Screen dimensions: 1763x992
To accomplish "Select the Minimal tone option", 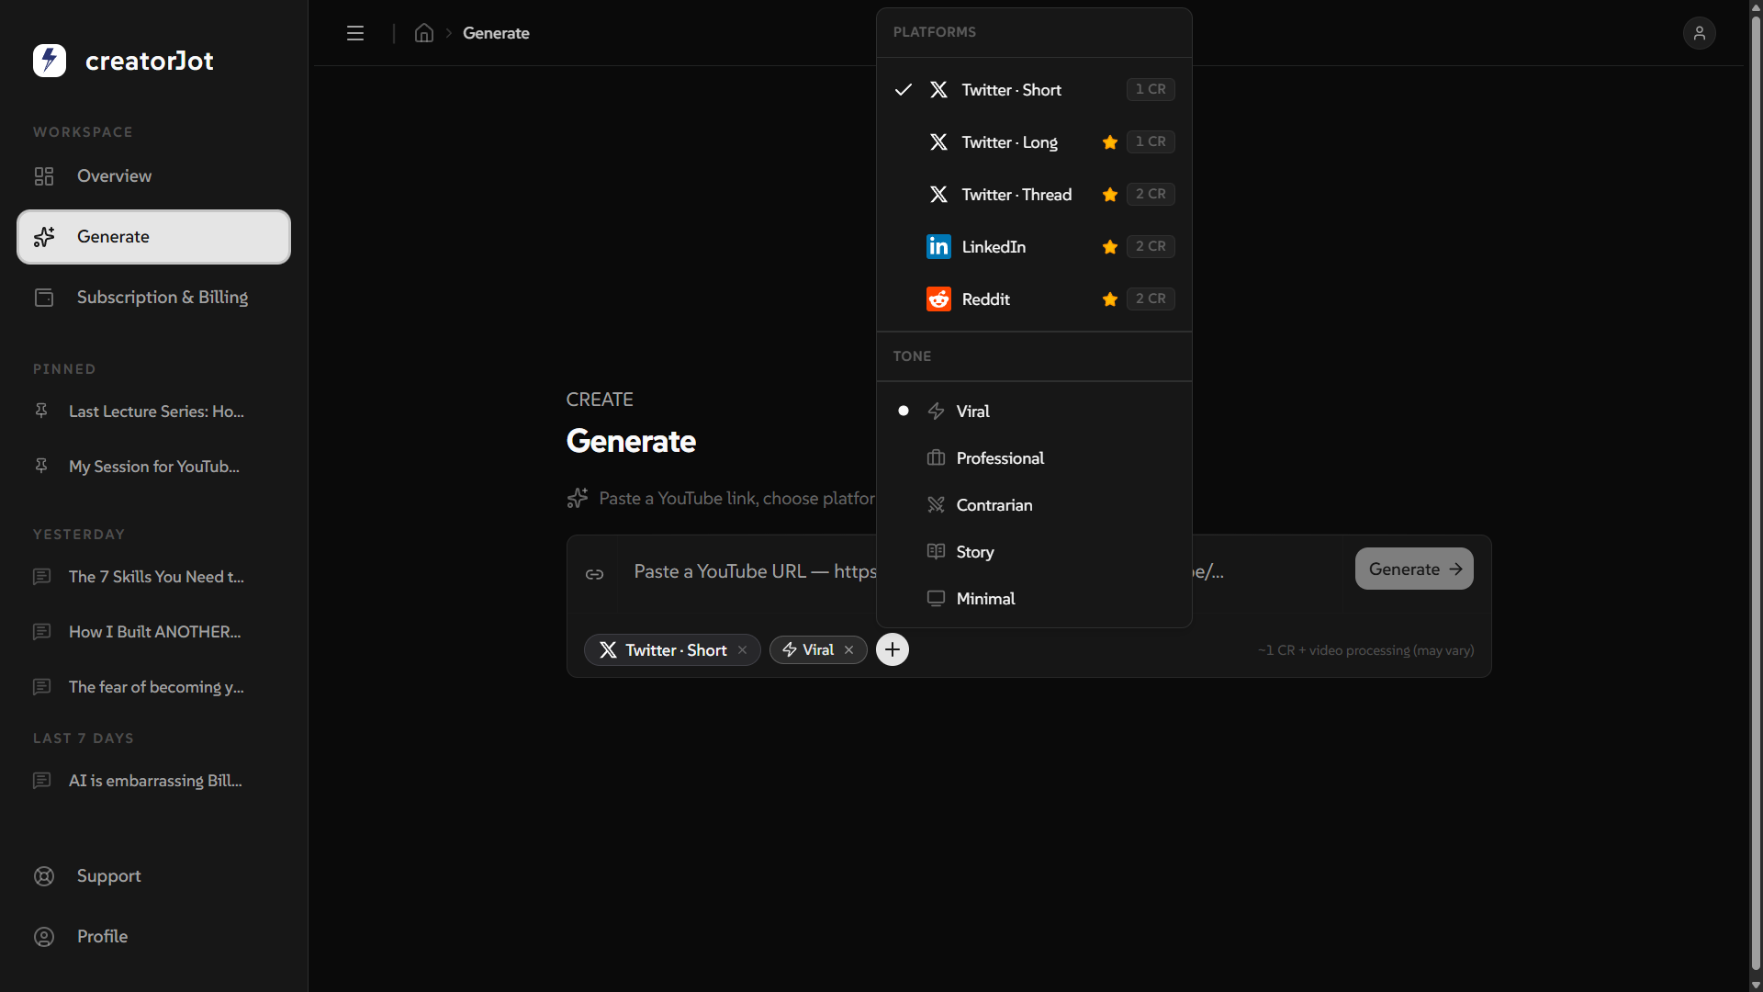I will coord(983,598).
